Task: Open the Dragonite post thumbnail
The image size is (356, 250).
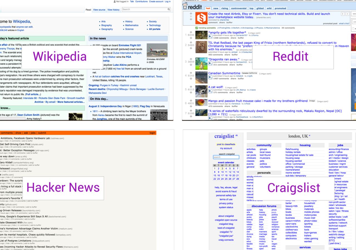Action: 201,64
